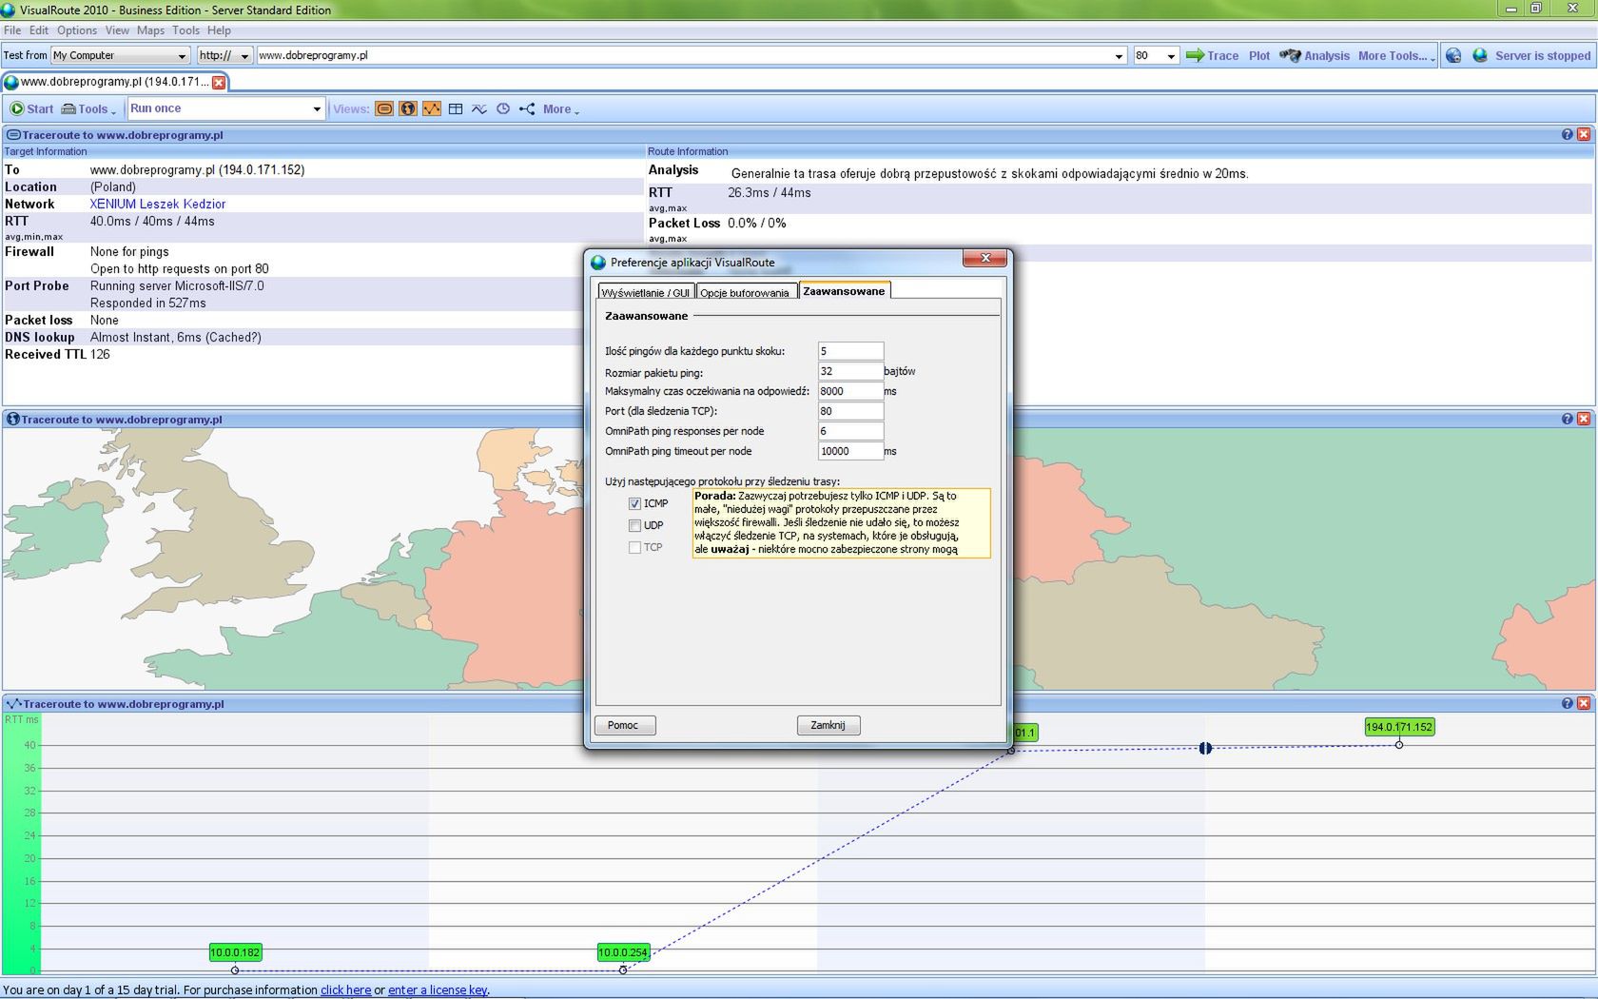Open help for the Traceroute map panel

(x=1567, y=419)
